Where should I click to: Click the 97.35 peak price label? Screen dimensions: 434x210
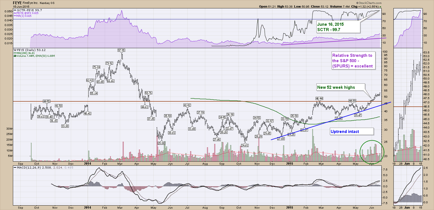tap(121, 50)
